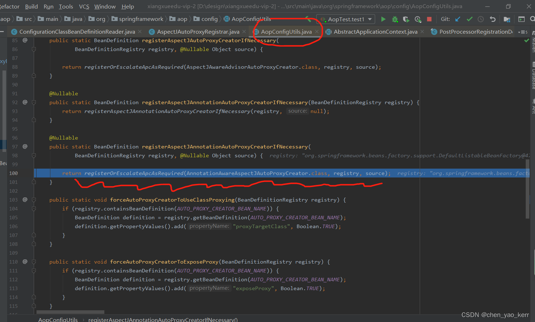Click the gutter @ icon on line 92
The width and height of the screenshot is (535, 322).
coord(25,102)
